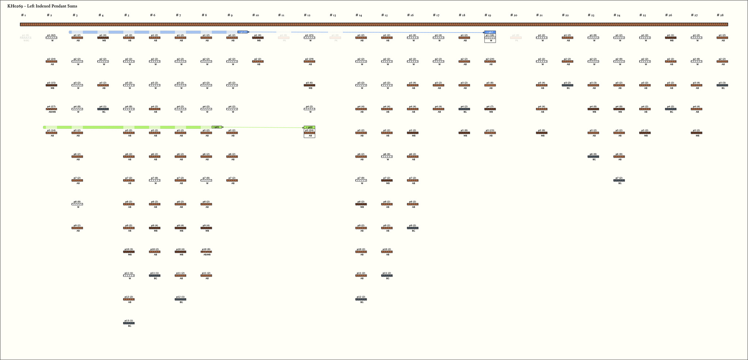Select the p1 (42) white cord in column 2
Screen dimensions: 748x360
[51, 38]
